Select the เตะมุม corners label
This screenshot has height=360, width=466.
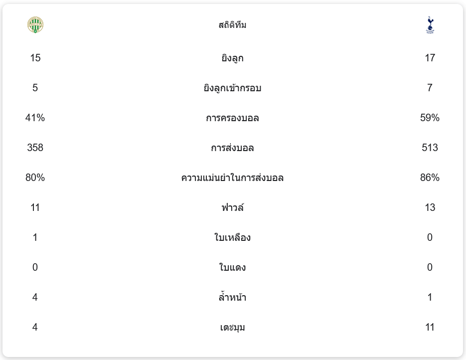click(232, 328)
